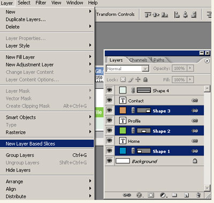This screenshot has width=214, height=203.
Task: Expand the Rasterize submenu
Action: (x=90, y=132)
